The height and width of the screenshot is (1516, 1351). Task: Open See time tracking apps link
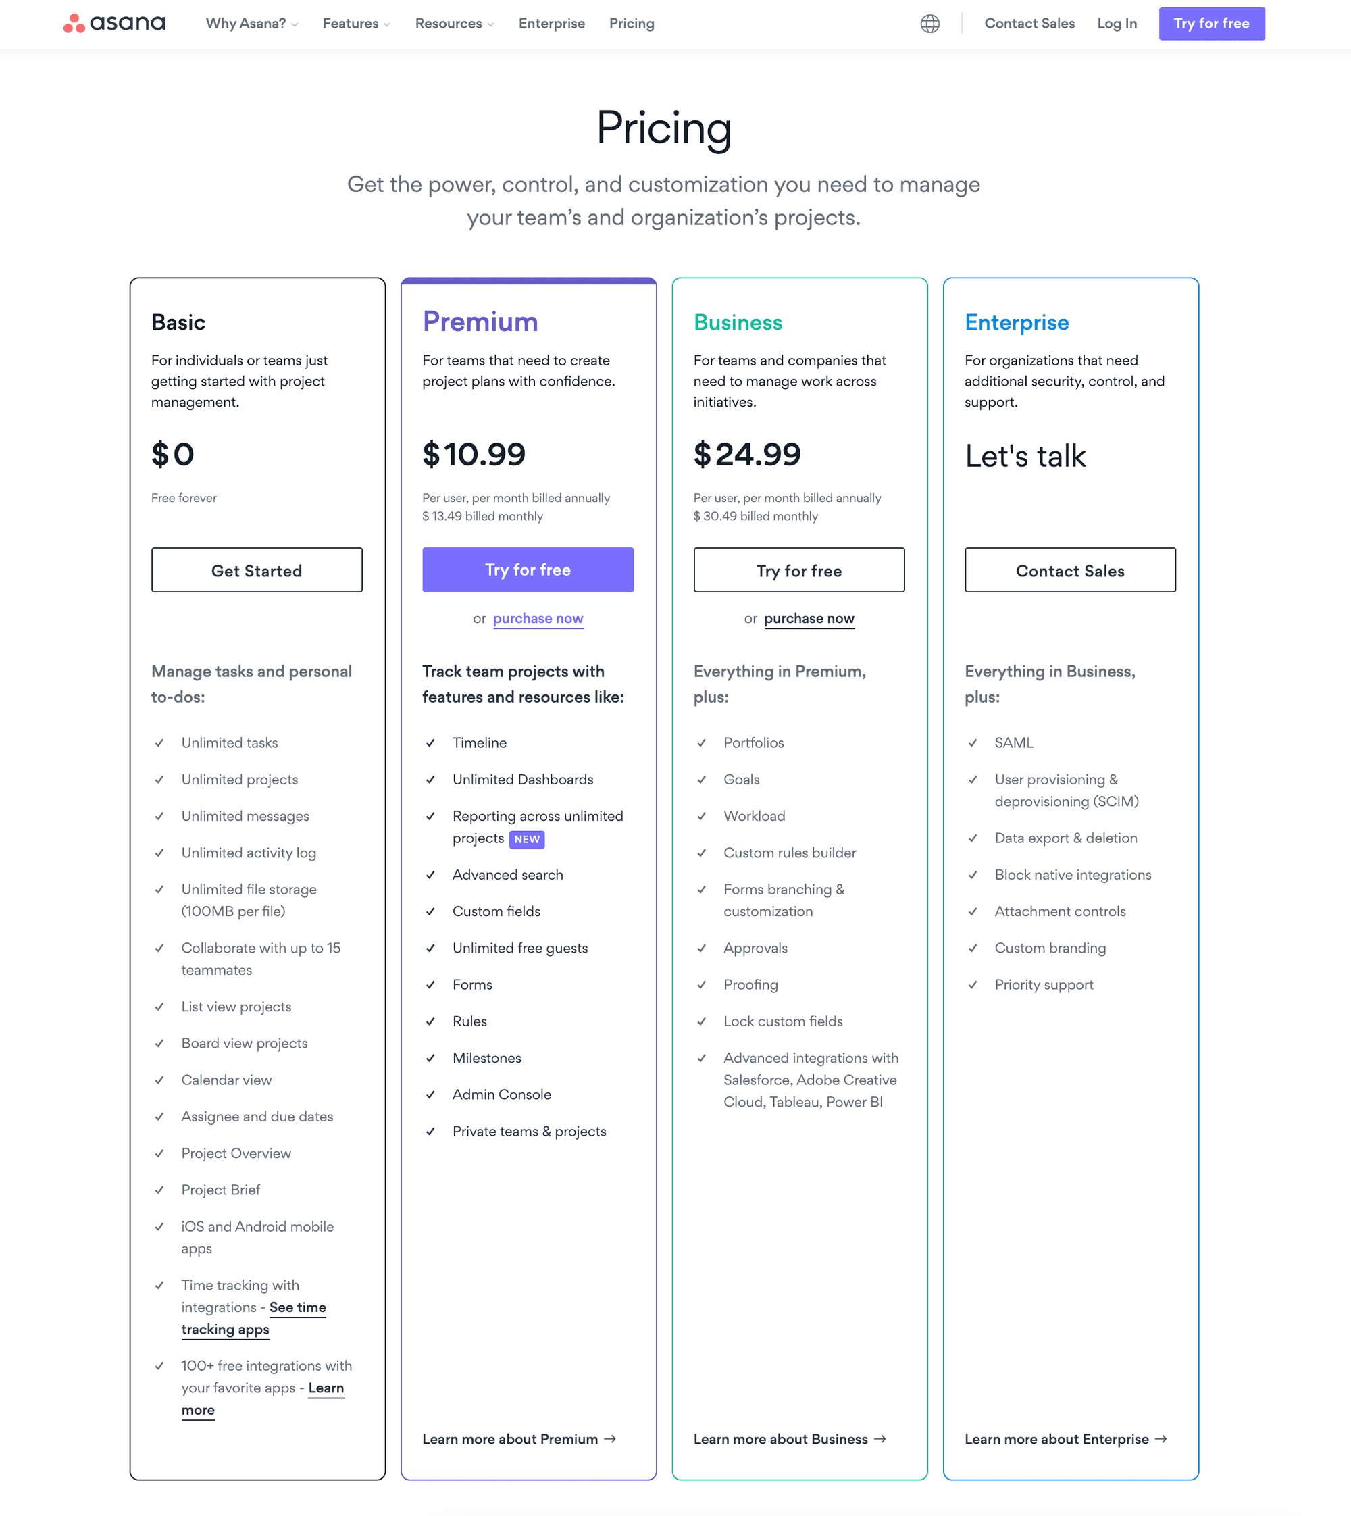[298, 1307]
